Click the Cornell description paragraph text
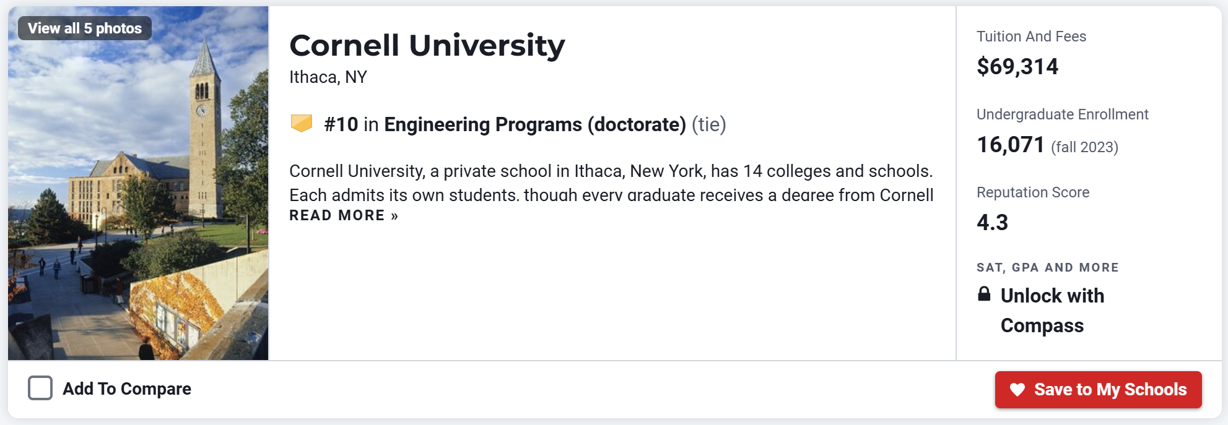This screenshot has height=425, width=1228. (x=611, y=182)
